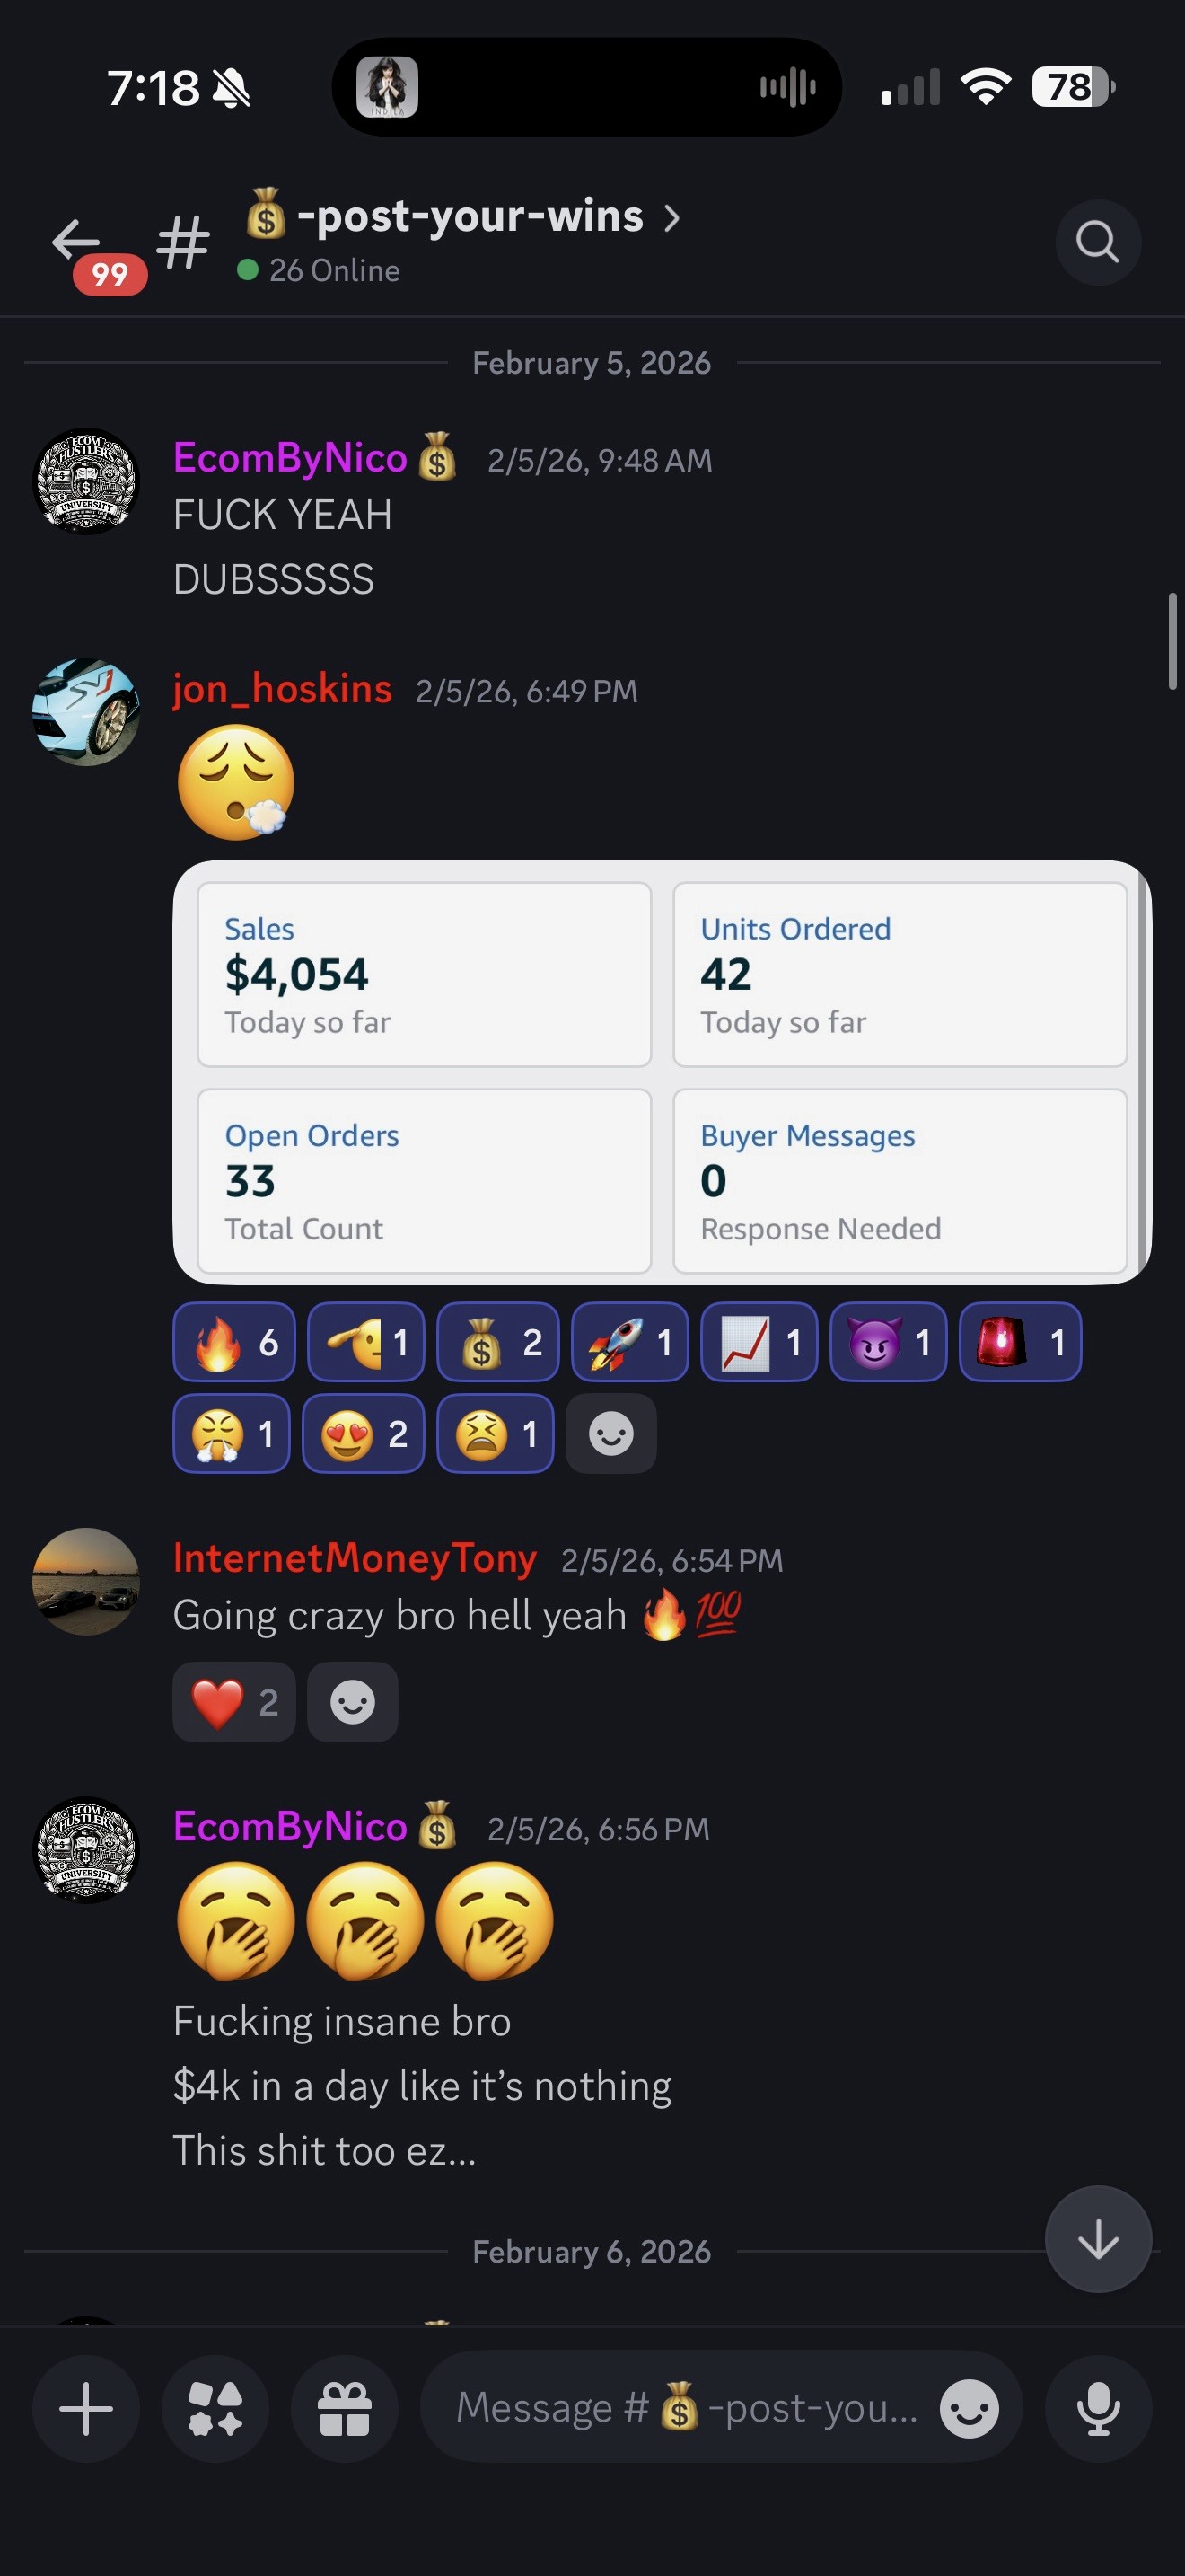Open emoji picker inside message input
Screen dimensions: 1185x2576
tap(968, 2409)
